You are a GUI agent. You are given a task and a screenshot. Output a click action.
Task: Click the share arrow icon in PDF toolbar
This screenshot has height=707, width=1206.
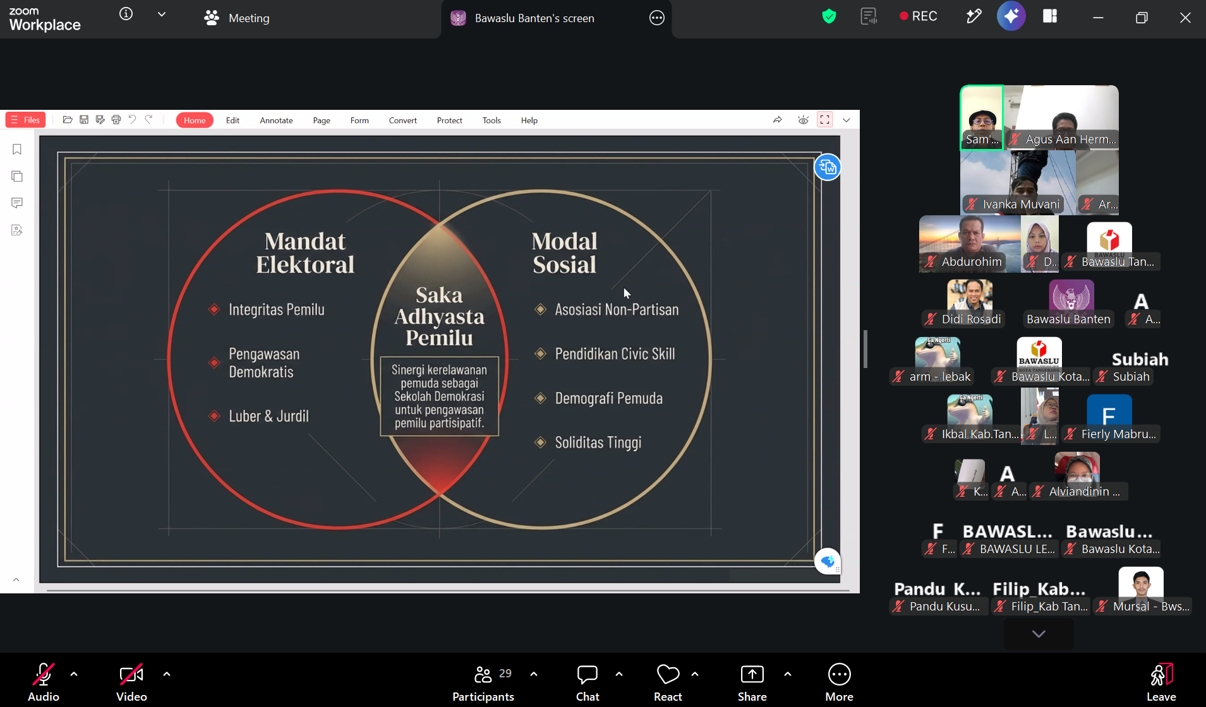[778, 120]
